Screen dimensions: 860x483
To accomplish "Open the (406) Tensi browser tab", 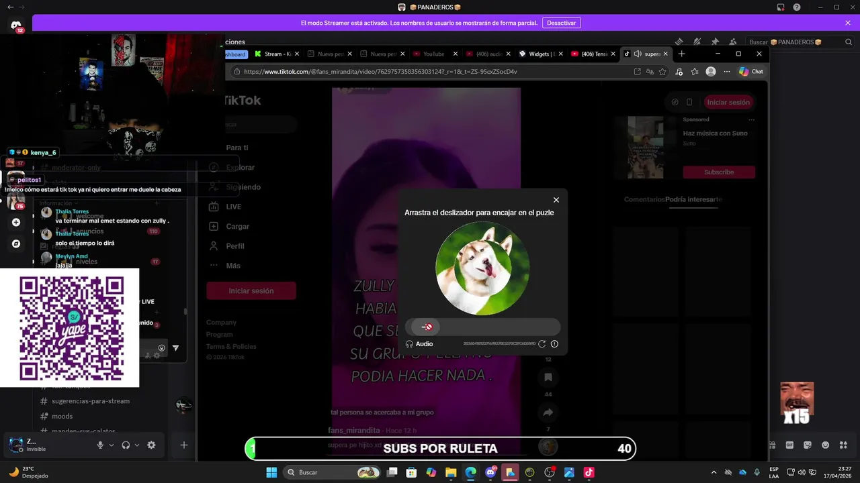I will 594,54.
